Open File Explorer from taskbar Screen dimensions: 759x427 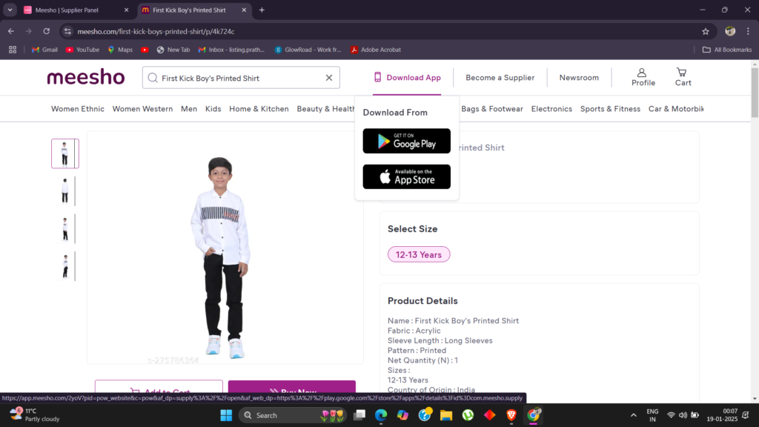[445, 415]
